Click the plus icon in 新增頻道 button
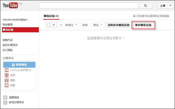The height and width of the screenshot is (109, 175). (x=13, y=65)
